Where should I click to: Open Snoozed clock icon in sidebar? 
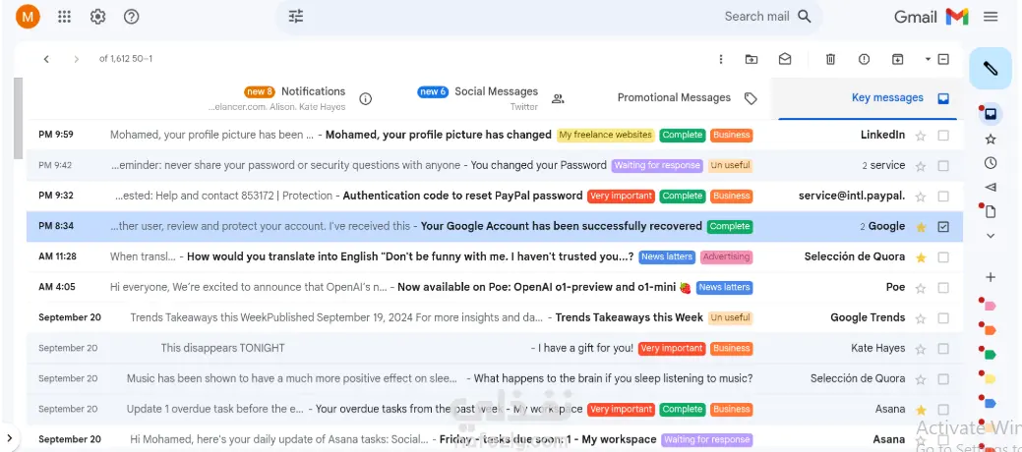tap(991, 163)
